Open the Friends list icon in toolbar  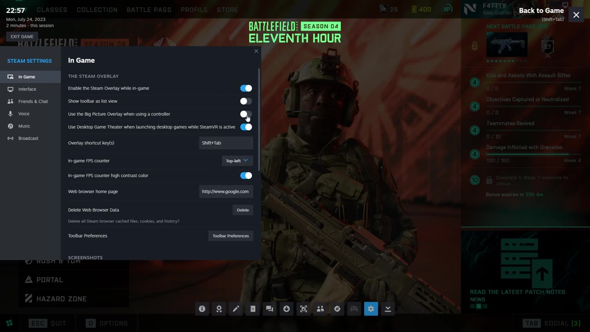pos(320,309)
